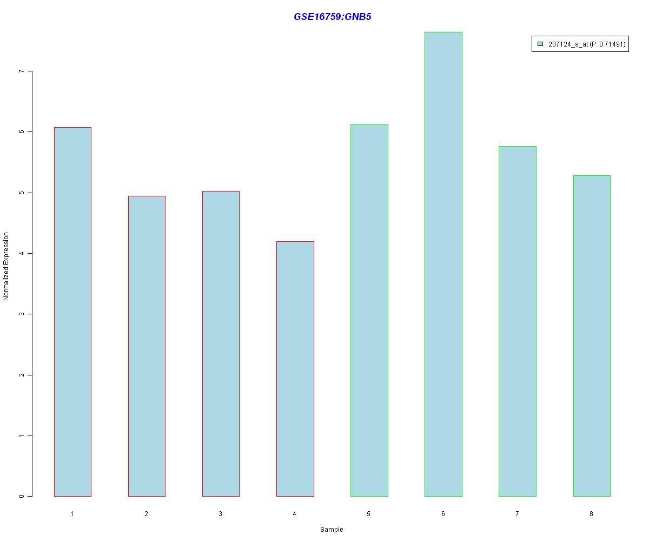649x541 pixels.
Task: Select the bar for sample 1
Action: pos(72,312)
